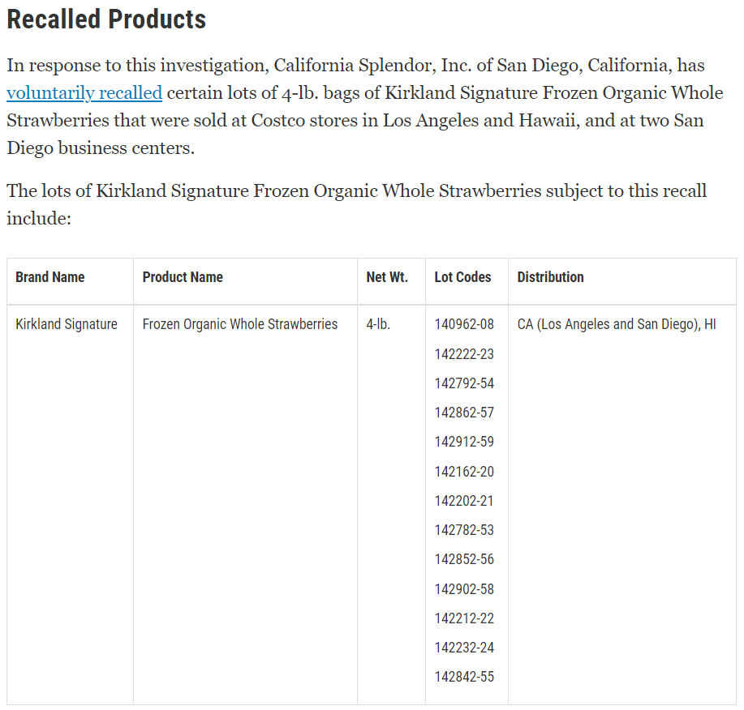
Task: Select the Lot Codes column header
Action: click(462, 277)
